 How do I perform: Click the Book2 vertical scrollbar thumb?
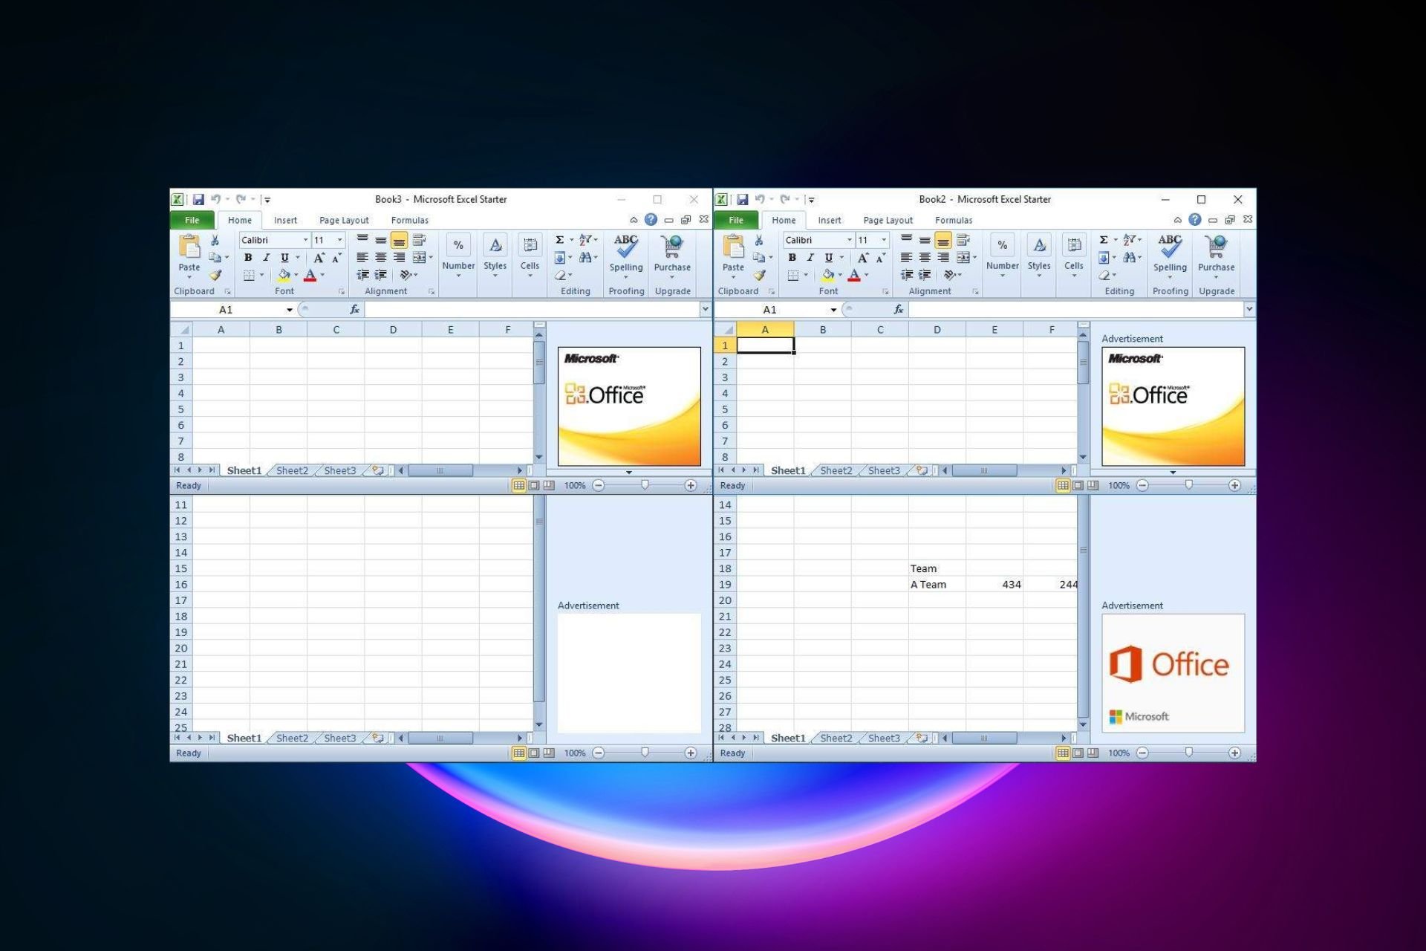(1083, 363)
